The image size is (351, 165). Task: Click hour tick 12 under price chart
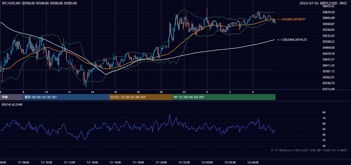point(69,92)
